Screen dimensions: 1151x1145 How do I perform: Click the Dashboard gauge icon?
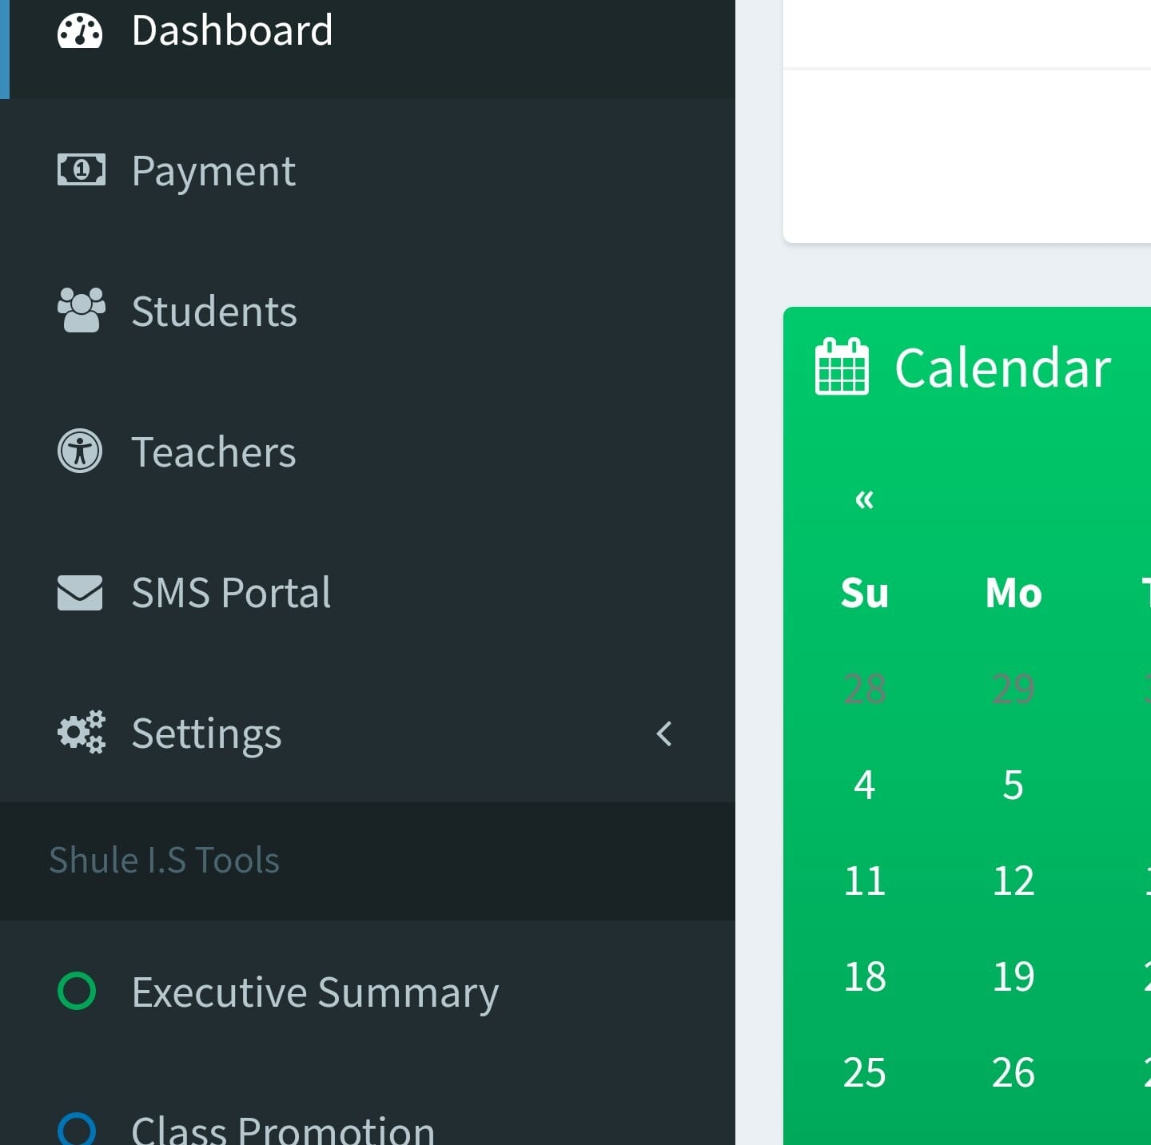pos(80,30)
